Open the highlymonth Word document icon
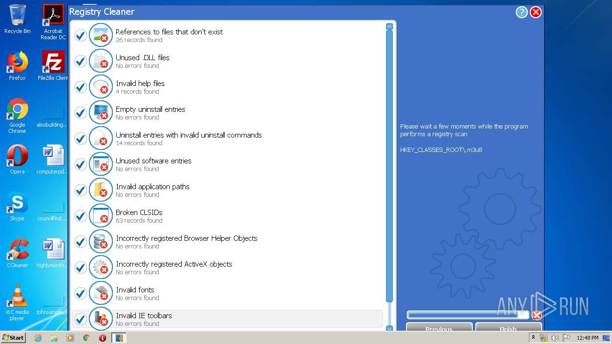Viewport: 612px width, 344px height. [x=53, y=253]
